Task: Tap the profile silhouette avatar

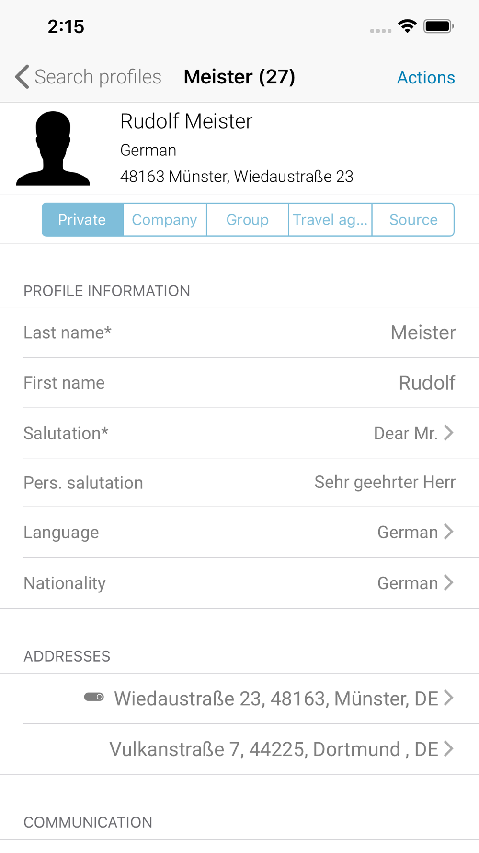Action: coord(53,148)
